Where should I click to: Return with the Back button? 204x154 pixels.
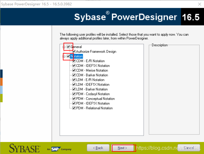click(x=98, y=148)
